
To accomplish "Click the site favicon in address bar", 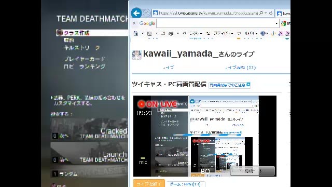I will (155, 13).
